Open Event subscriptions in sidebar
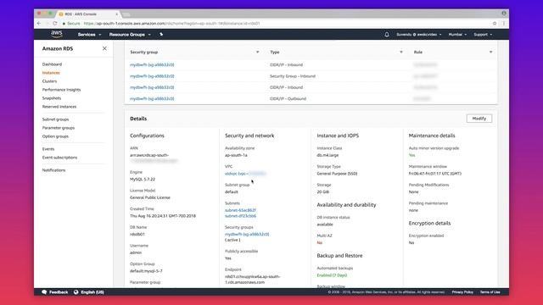 click(59, 158)
